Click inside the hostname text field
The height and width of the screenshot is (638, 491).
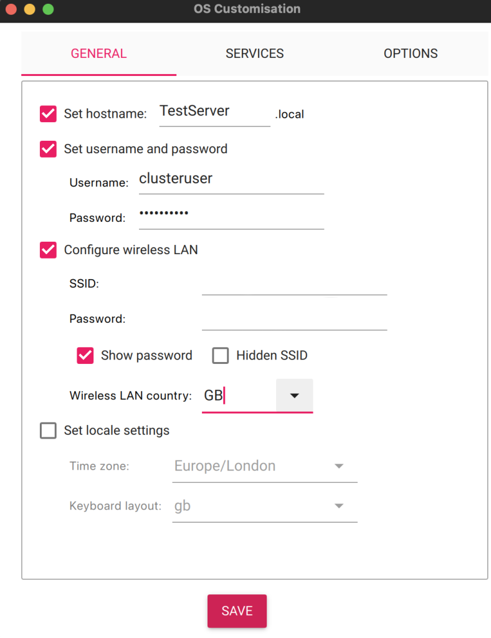[214, 112]
